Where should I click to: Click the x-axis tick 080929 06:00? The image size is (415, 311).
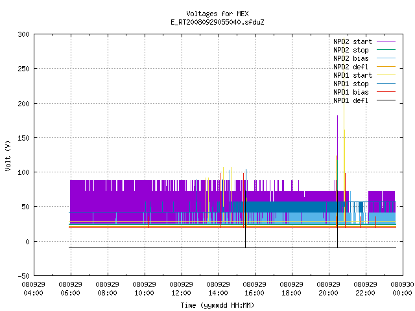(71, 289)
